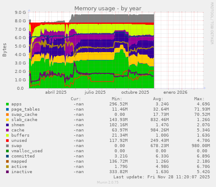Click the brown mapped legend swatch
Viewport: 216px width, 187px height.
click(7, 161)
